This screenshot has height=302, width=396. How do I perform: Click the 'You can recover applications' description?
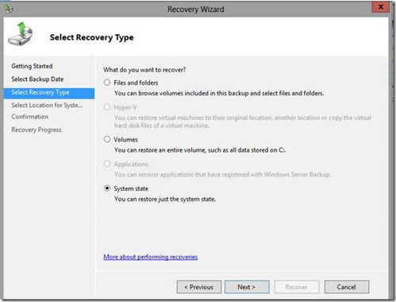click(x=222, y=175)
